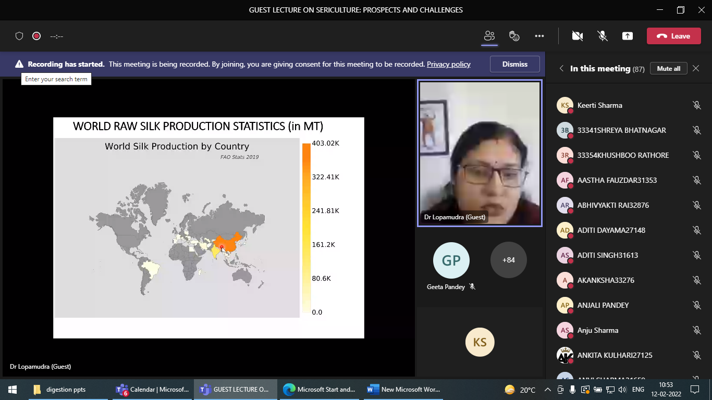The height and width of the screenshot is (400, 712).
Task: Dismiss the recording notification banner
Action: 514,64
